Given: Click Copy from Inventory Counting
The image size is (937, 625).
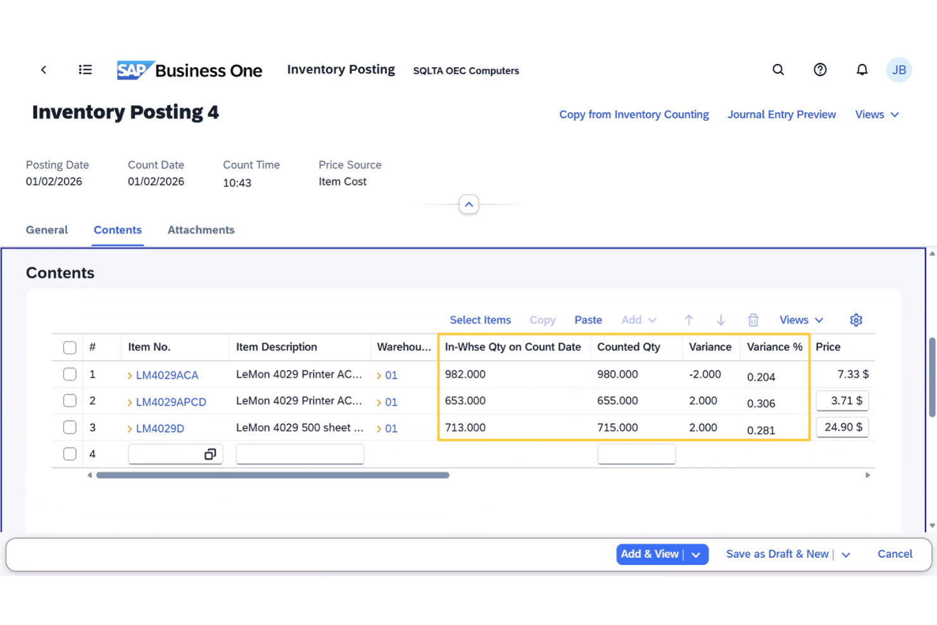Looking at the screenshot, I should [x=634, y=115].
